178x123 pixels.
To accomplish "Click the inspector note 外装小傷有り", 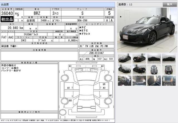I will click(9, 65).
